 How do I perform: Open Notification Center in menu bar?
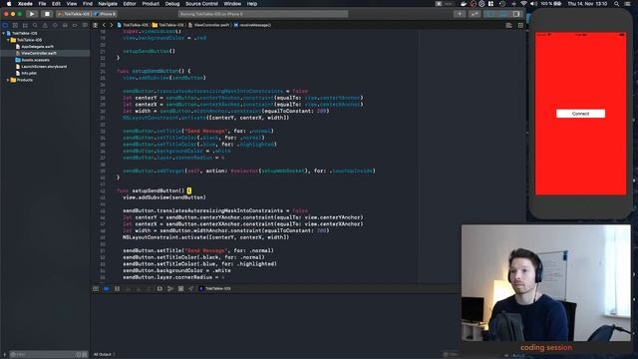tap(627, 4)
